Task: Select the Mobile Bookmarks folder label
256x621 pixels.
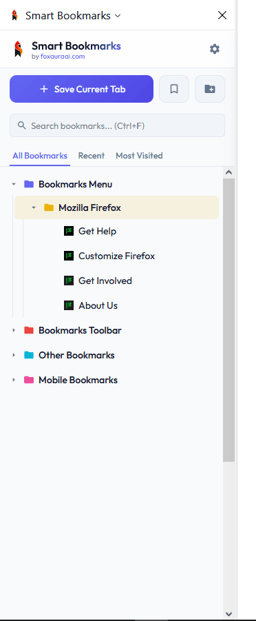Action: (78, 380)
